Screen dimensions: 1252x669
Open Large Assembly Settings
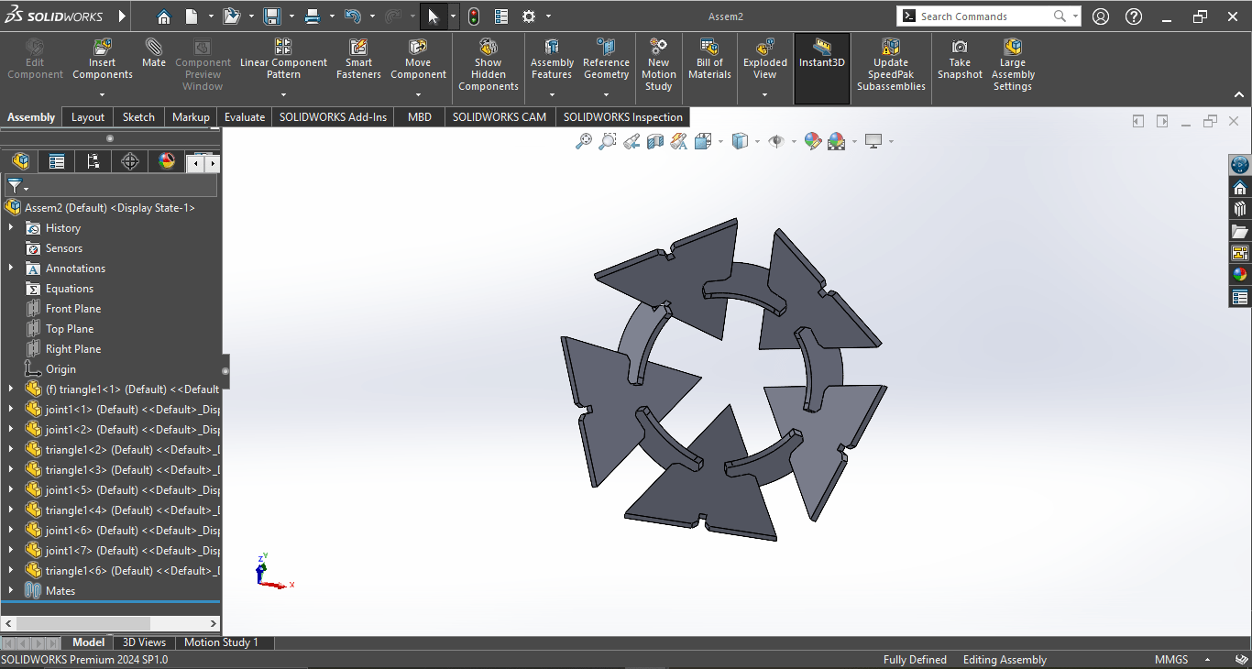[x=1013, y=64]
